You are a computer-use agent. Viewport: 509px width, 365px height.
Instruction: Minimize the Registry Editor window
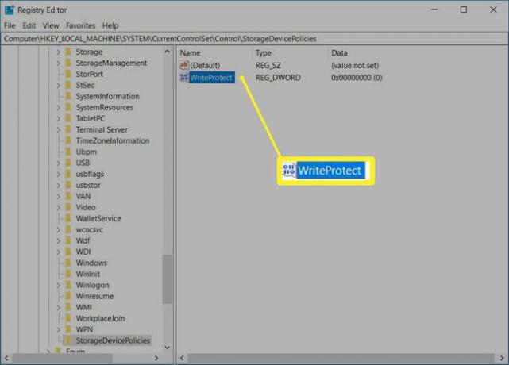434,10
